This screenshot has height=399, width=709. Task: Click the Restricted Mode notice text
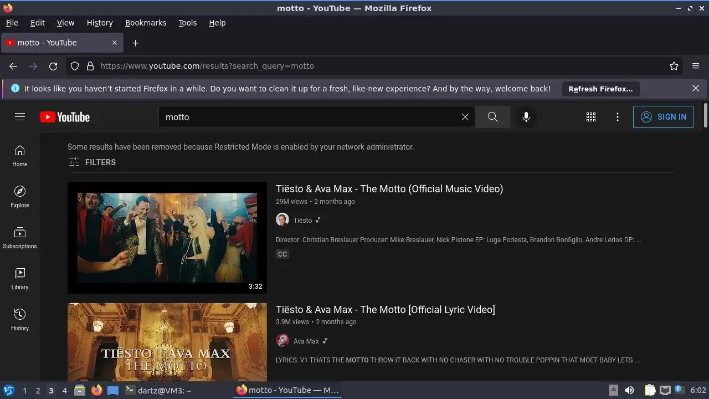241,147
